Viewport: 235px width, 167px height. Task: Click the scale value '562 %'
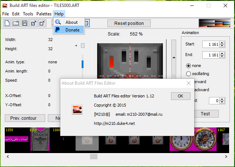136,34
